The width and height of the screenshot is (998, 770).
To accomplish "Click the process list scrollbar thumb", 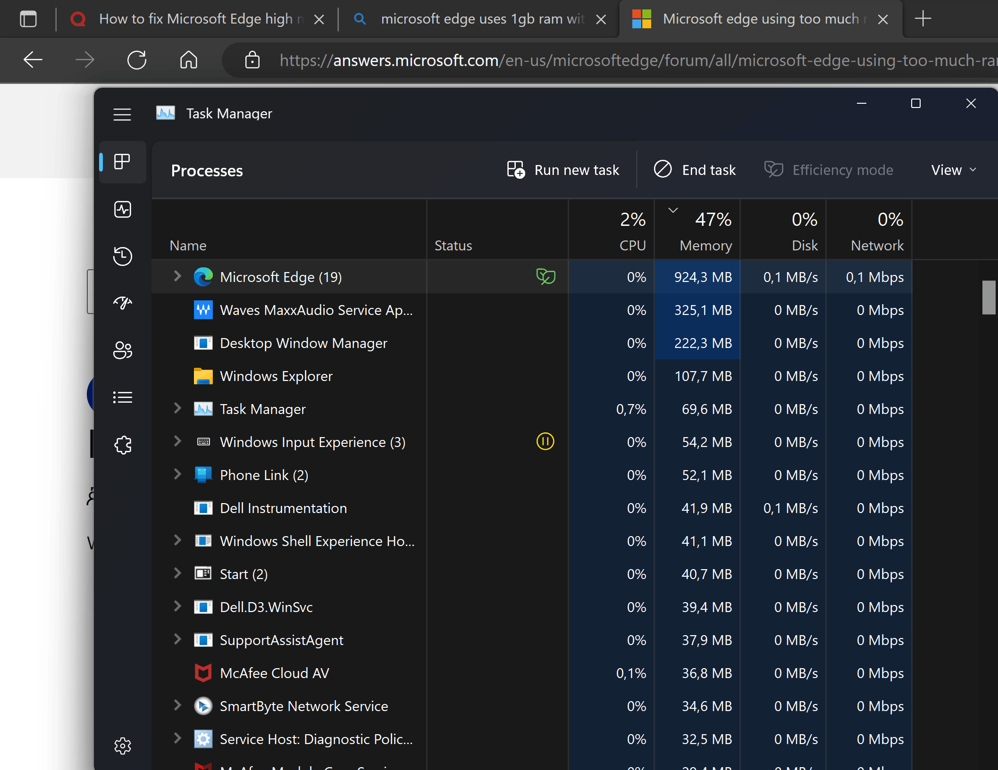I will [989, 297].
